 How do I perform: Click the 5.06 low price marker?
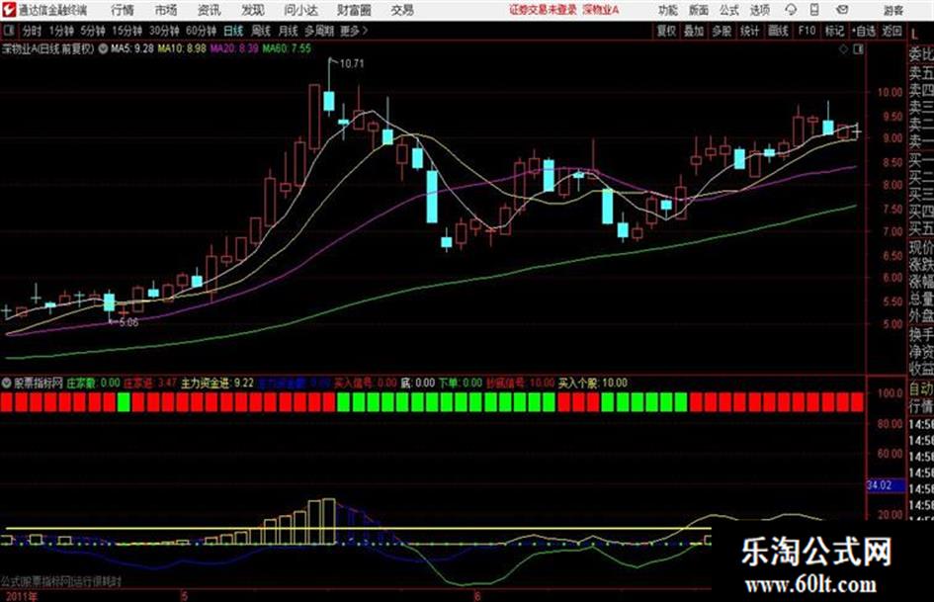[x=128, y=322]
